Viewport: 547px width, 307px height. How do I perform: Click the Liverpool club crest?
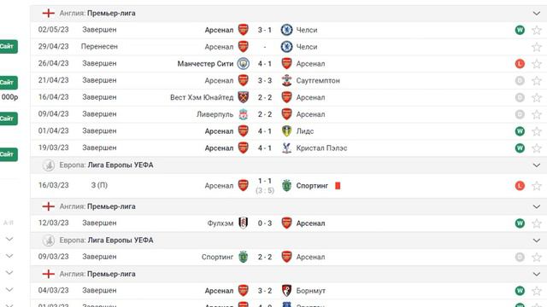243,114
